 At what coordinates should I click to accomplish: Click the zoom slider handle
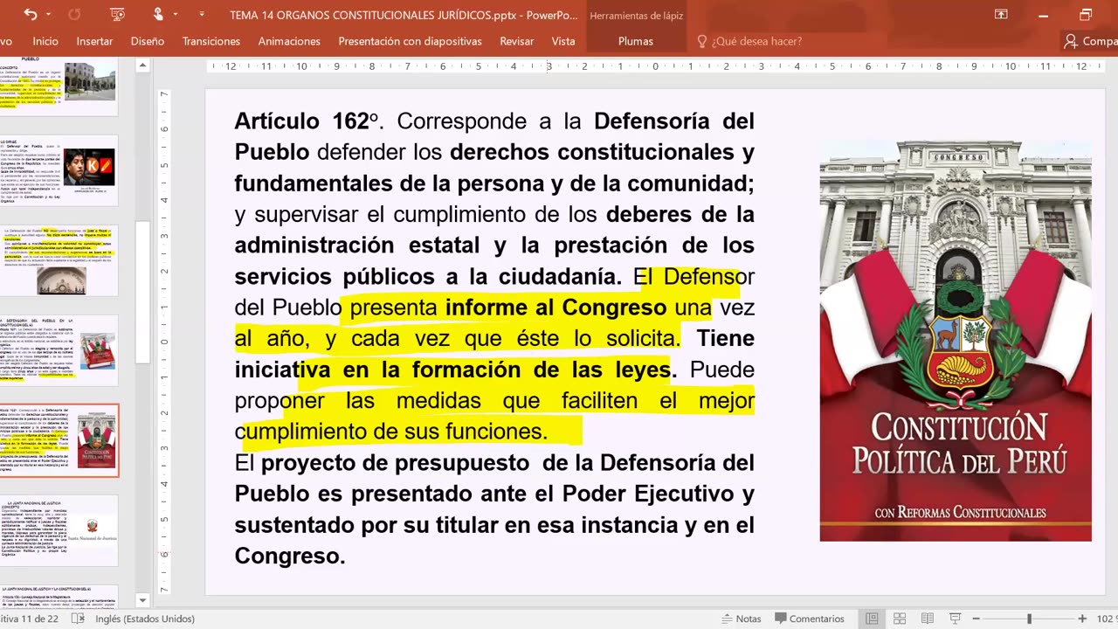point(1030,619)
